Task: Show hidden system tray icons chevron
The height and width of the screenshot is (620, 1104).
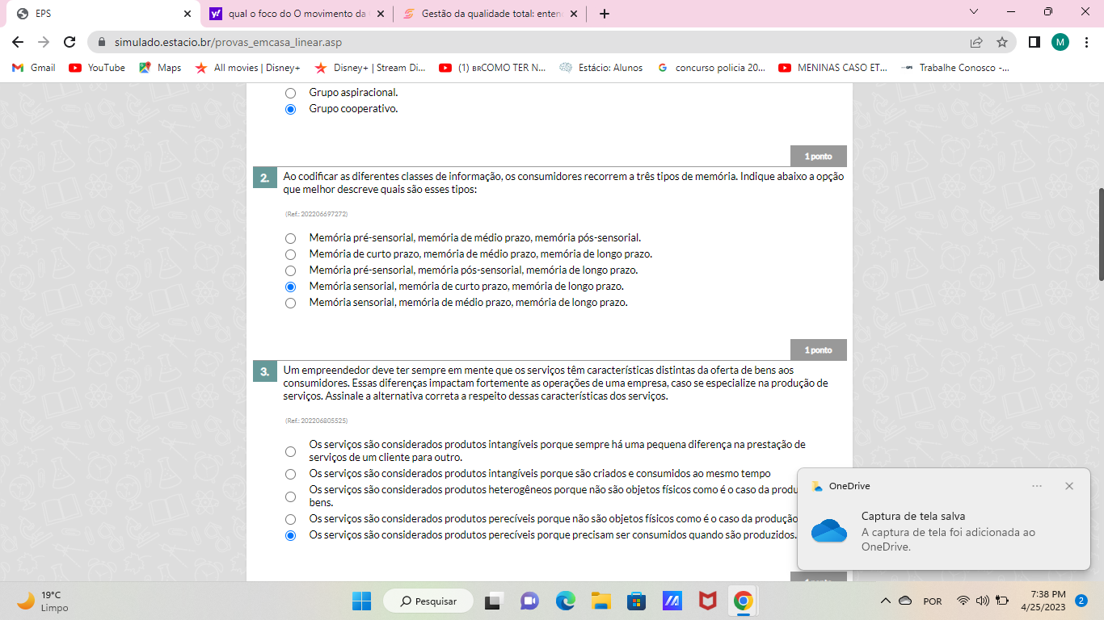Action: pos(885,601)
